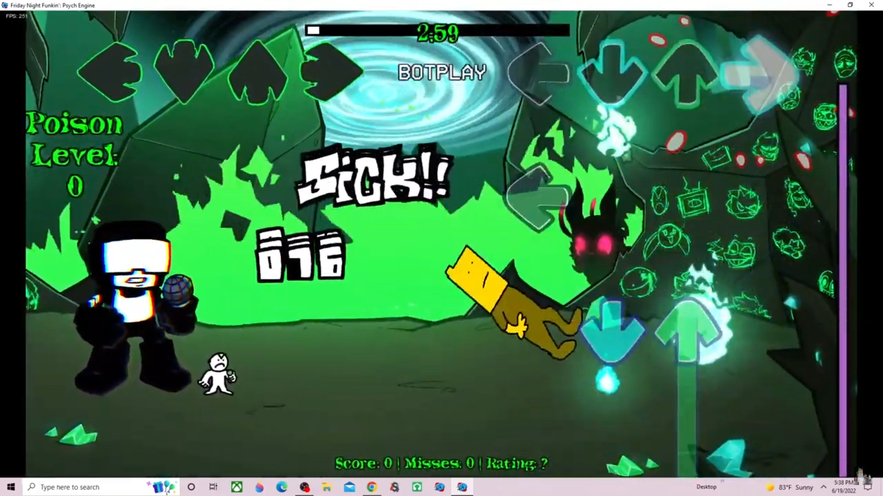Screen dimensions: 883x496
Task: Click the small white angry stick figure
Action: 218,374
